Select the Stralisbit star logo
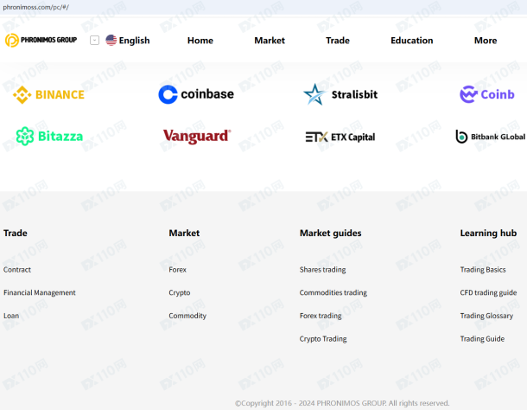Viewport: 527px width, 410px height. click(x=314, y=94)
